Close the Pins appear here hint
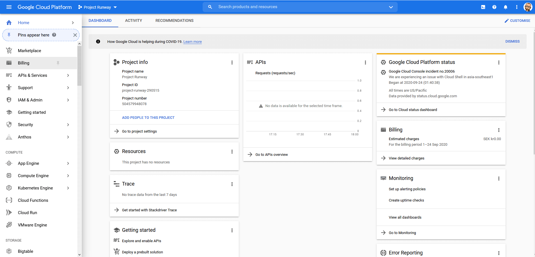 [75, 35]
